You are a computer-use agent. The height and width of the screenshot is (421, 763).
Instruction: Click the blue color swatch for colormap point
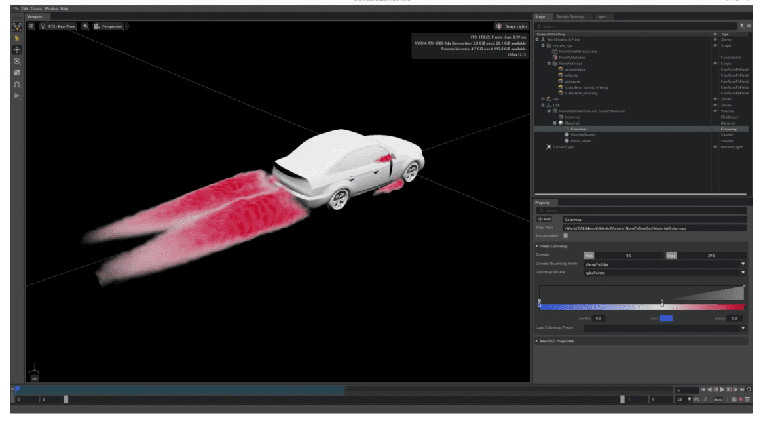coord(666,318)
